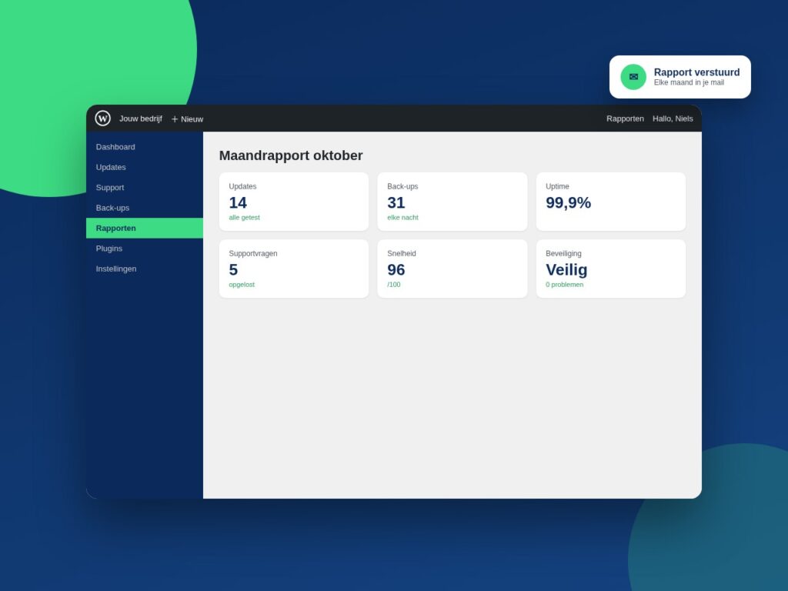Click the Snelheid score 96
This screenshot has height=591, width=788.
tap(396, 270)
